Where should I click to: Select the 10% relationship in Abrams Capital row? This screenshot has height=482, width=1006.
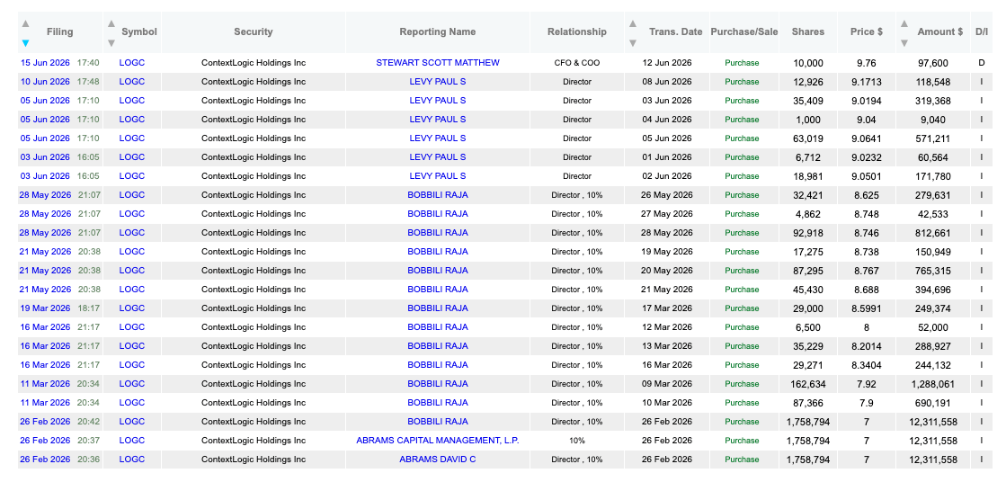(x=577, y=441)
